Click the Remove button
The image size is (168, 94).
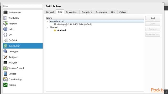point(153,29)
